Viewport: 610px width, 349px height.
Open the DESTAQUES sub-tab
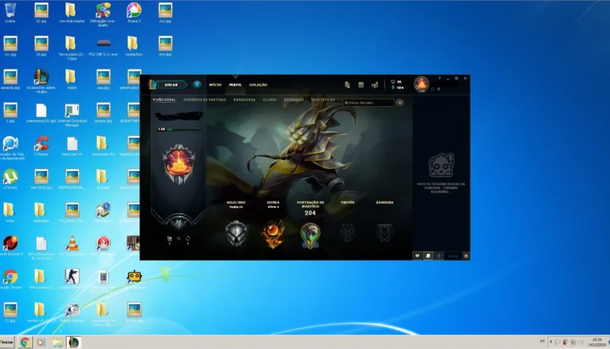point(294,100)
